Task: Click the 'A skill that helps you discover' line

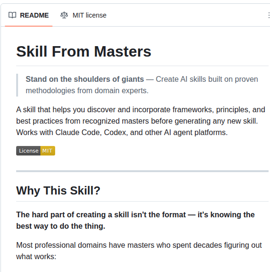Action: point(141,110)
